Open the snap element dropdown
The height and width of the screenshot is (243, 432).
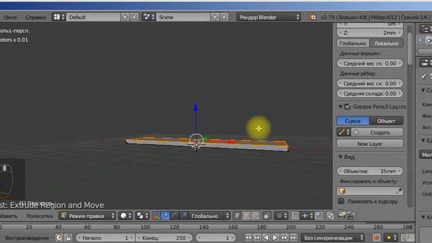coord(307,216)
